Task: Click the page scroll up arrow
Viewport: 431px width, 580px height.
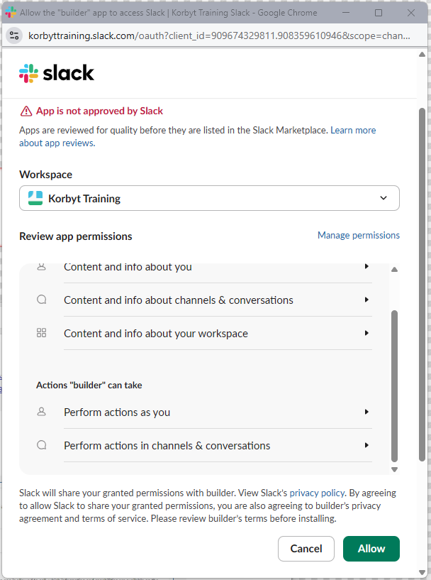Action: [x=422, y=55]
